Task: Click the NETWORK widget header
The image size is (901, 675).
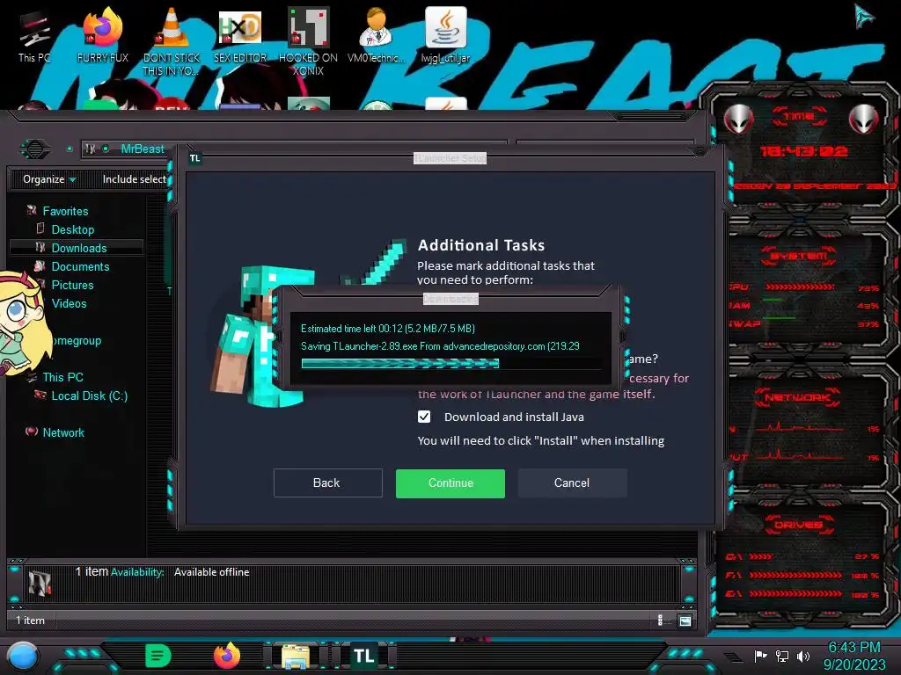Action: pos(797,397)
